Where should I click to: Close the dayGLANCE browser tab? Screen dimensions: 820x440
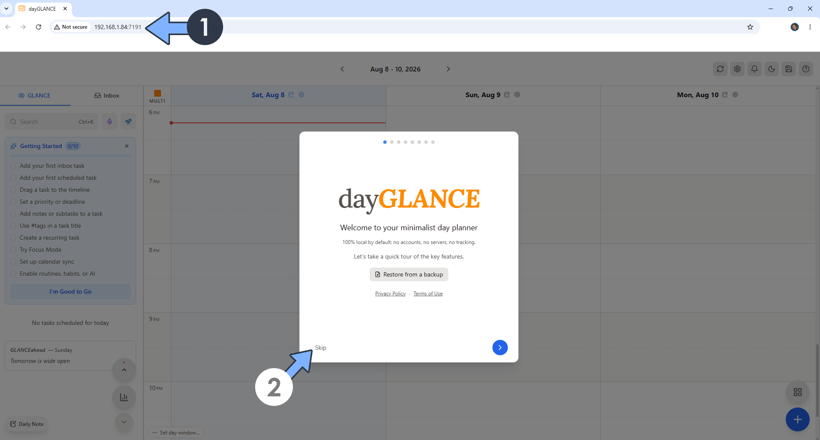click(x=65, y=9)
